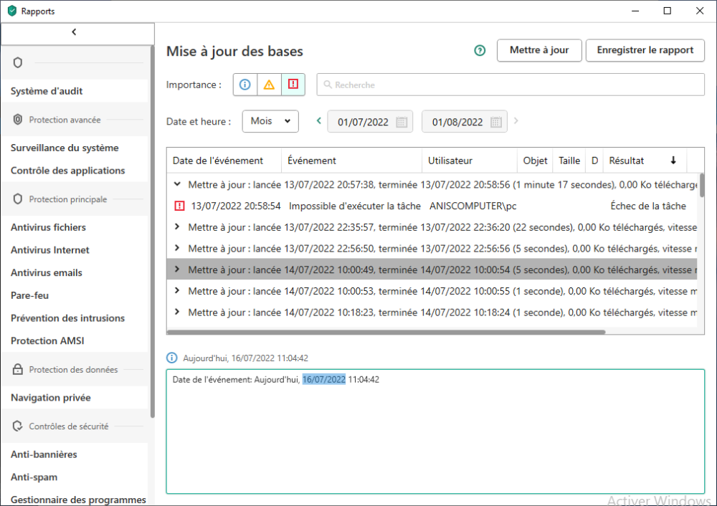Click the Contrôles de sécurité icon
717x506 pixels.
(18, 426)
